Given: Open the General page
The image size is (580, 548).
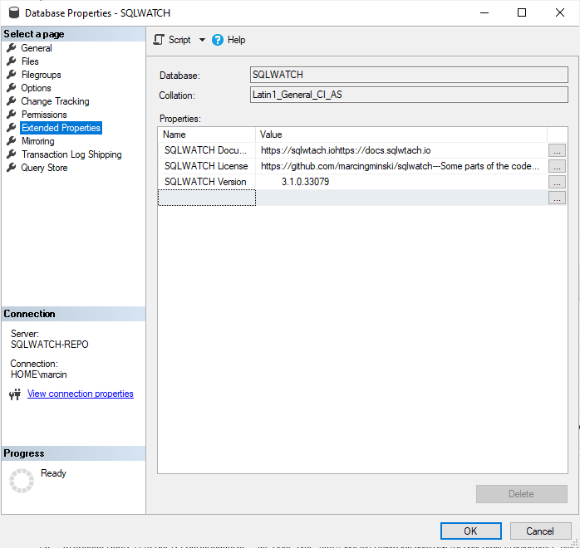Looking at the screenshot, I should coord(37,48).
